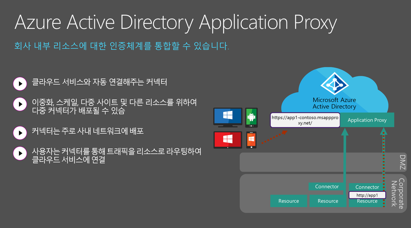Click play bullet beside 사용자는 커넥터를 통해 트래픽 text

click(x=19, y=153)
